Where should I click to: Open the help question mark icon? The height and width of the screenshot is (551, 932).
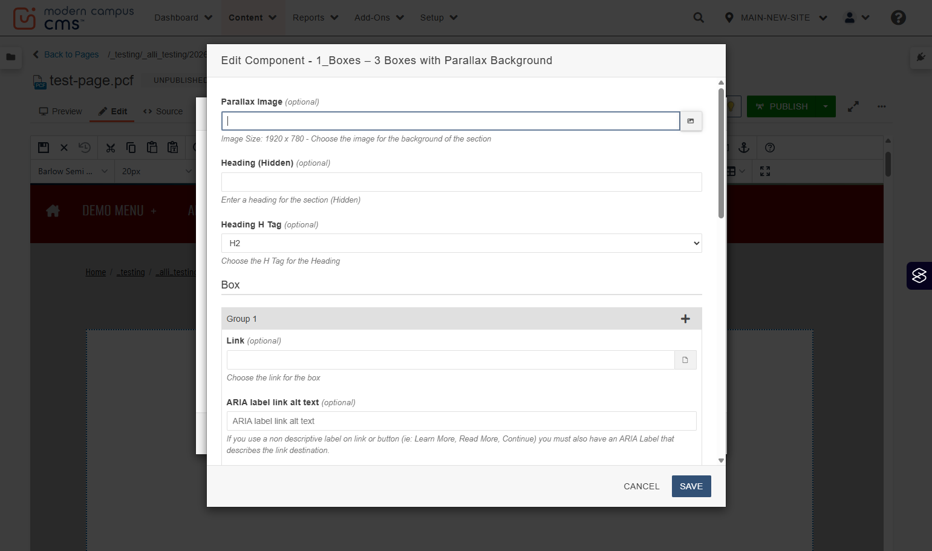coord(898,18)
